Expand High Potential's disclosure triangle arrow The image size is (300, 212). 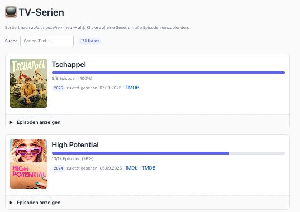(11, 203)
